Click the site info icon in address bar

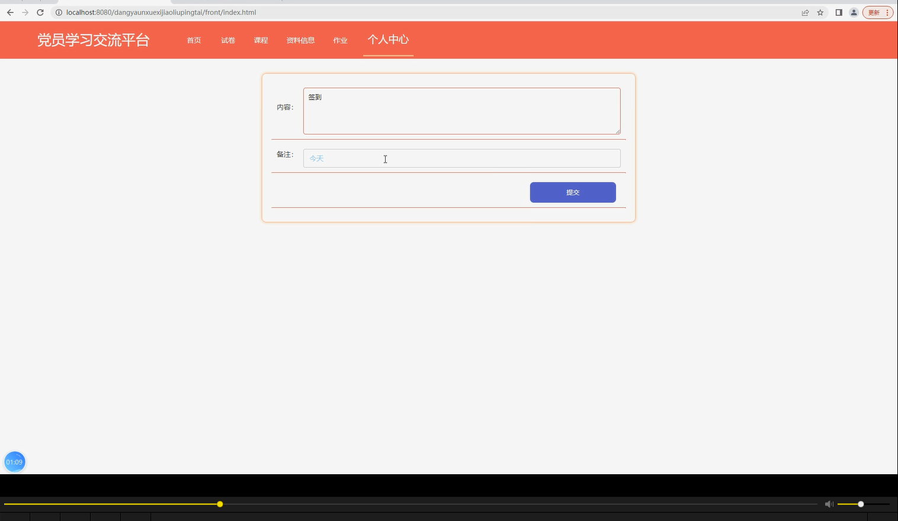tap(59, 12)
